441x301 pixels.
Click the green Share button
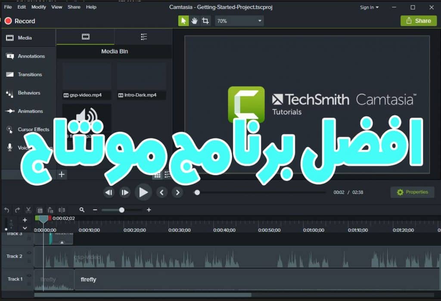[419, 21]
